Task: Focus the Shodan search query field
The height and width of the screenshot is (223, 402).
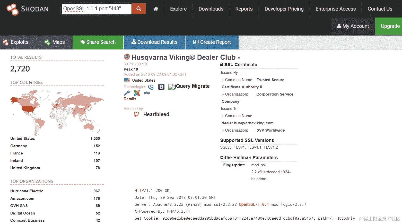Action: point(97,9)
